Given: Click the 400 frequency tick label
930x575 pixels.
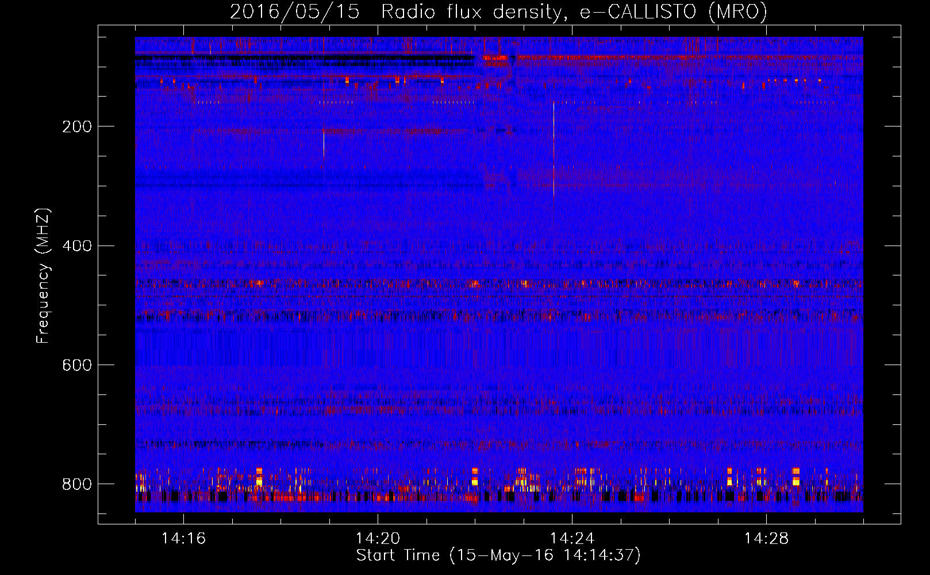Looking at the screenshot, I should (77, 246).
